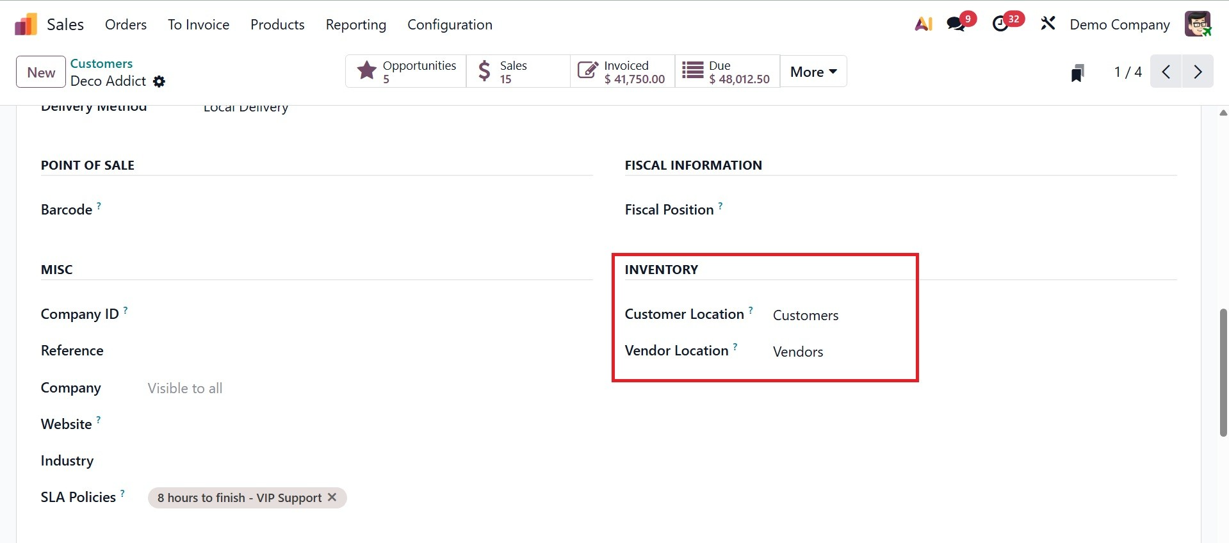The height and width of the screenshot is (543, 1229).
Task: Click the vertical scrollbar thumb
Action: 1223,373
